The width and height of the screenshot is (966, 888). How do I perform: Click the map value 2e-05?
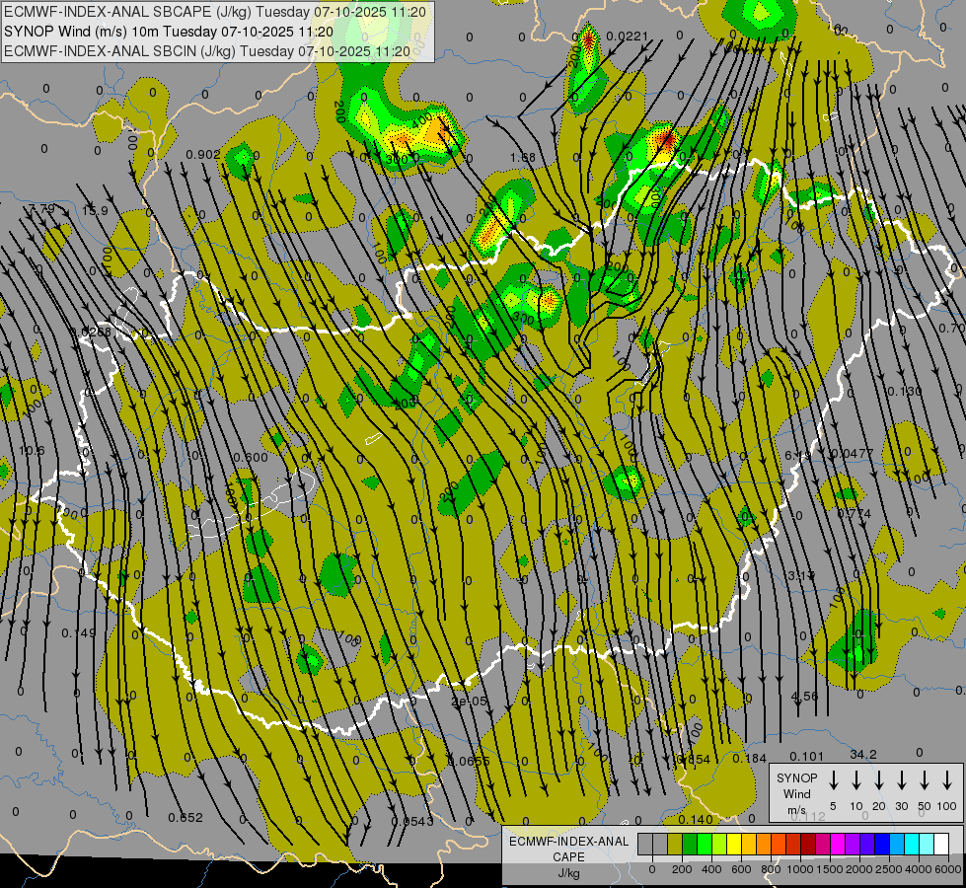(469, 702)
